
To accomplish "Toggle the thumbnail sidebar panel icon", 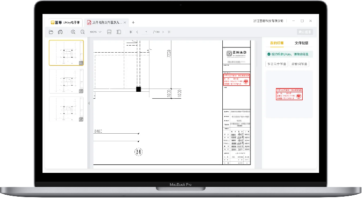I will [119, 32].
